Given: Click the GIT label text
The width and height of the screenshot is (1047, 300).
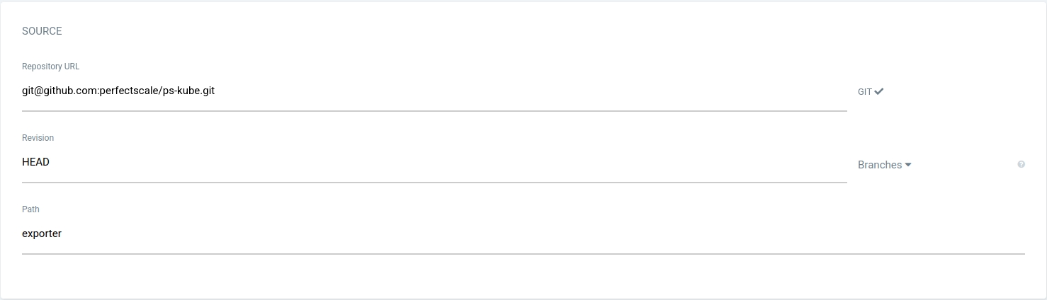Looking at the screenshot, I should (864, 92).
